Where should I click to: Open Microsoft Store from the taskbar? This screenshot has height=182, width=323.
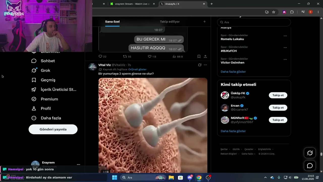click(x=180, y=177)
